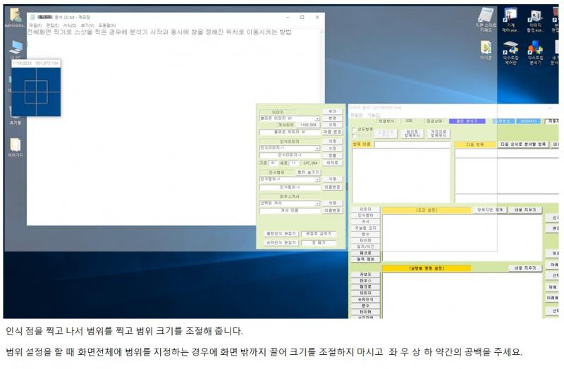Open the 워스트링 제어판 desktop shortcut
Screen dimensions: 564x369
pos(510,51)
